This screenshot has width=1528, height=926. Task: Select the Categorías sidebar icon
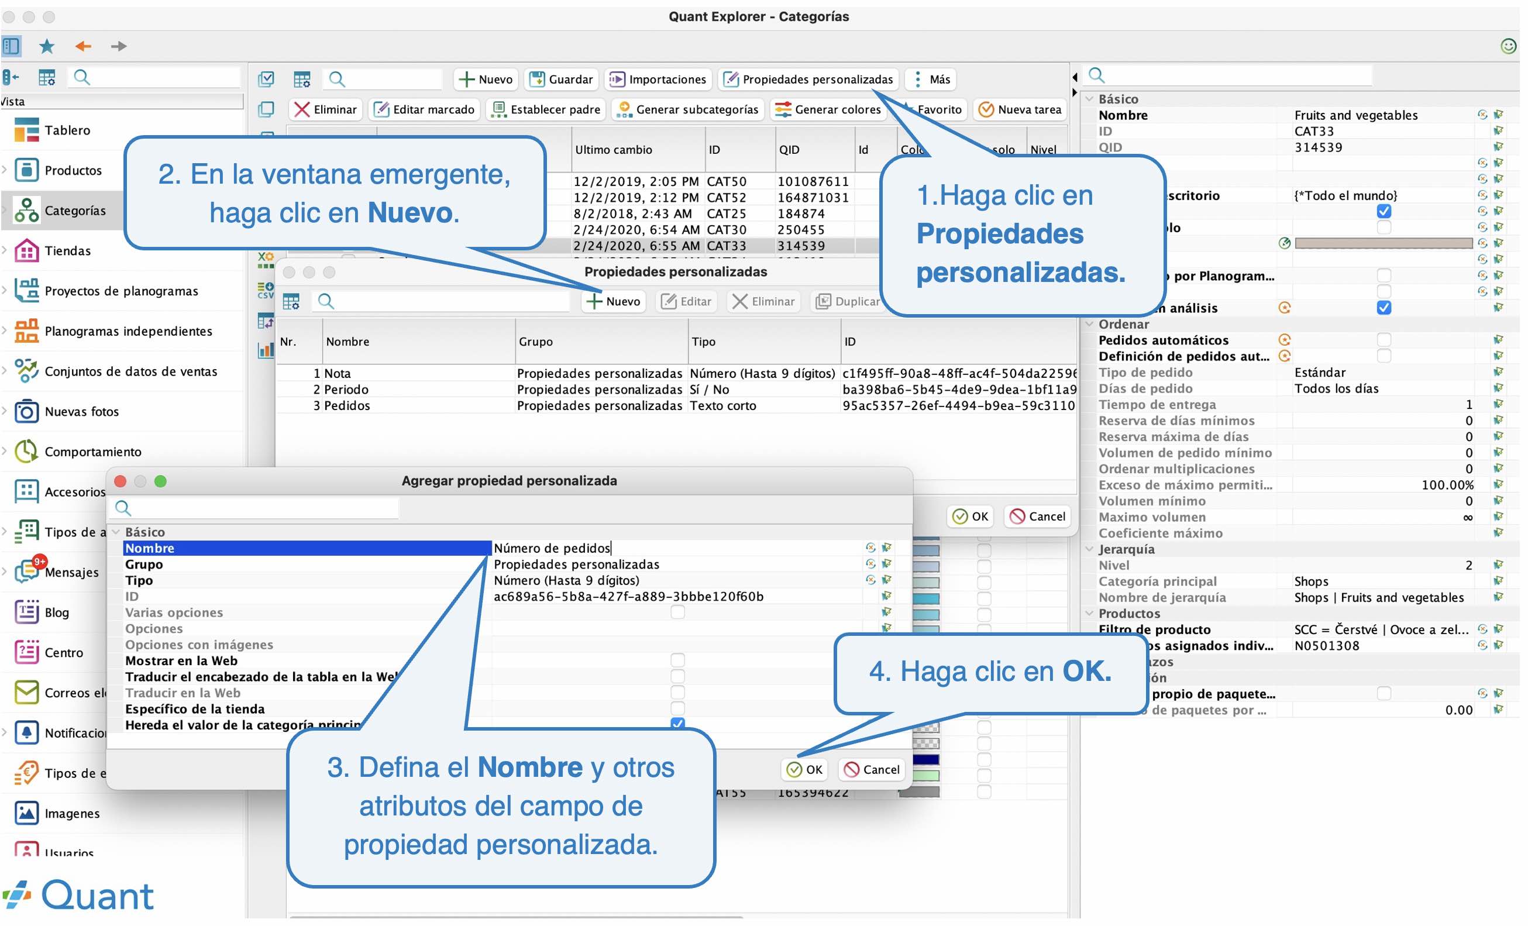point(26,210)
